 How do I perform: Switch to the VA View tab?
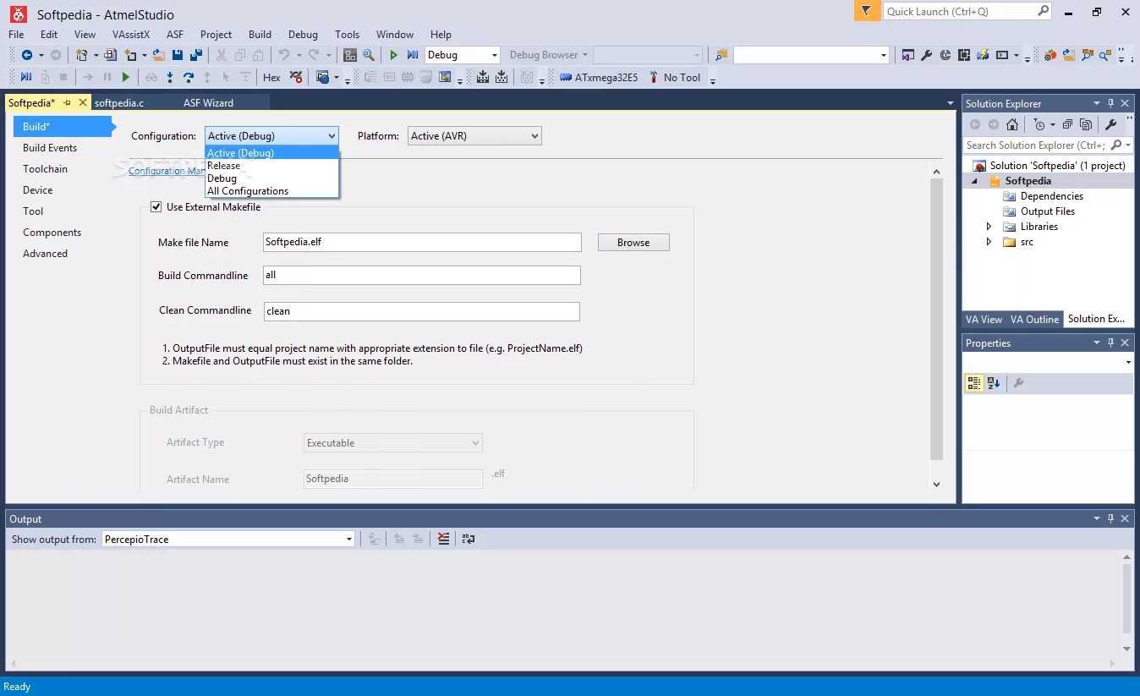pos(984,319)
